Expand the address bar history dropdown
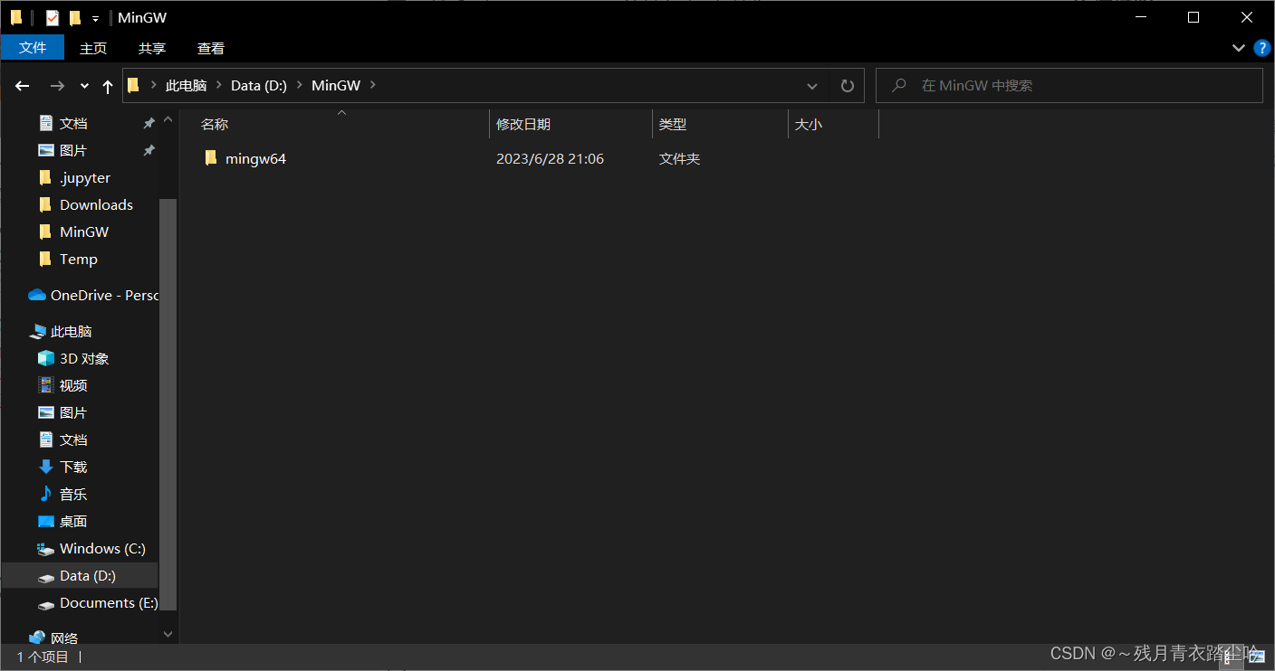Image resolution: width=1275 pixels, height=671 pixels. pyautogui.click(x=812, y=86)
